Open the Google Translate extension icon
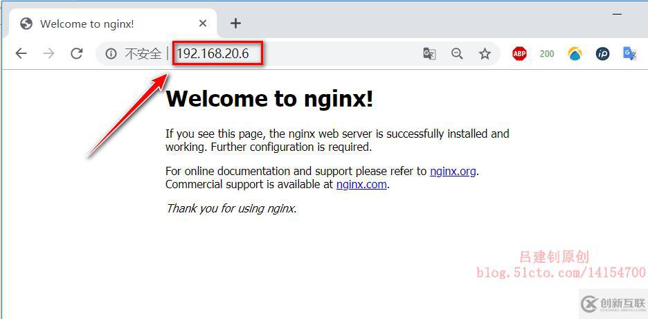 (629, 54)
